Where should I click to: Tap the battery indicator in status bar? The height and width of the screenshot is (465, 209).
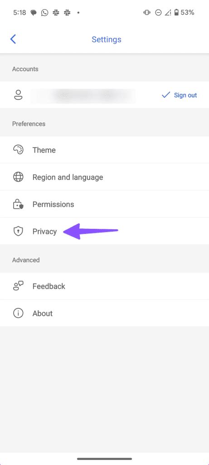(x=176, y=12)
